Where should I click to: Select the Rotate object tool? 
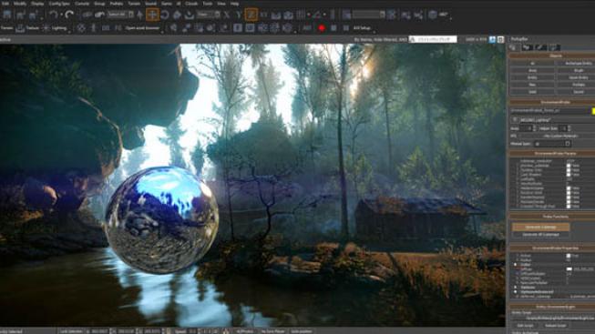tap(165, 15)
